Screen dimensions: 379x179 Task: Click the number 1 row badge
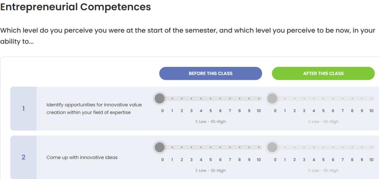pos(24,108)
